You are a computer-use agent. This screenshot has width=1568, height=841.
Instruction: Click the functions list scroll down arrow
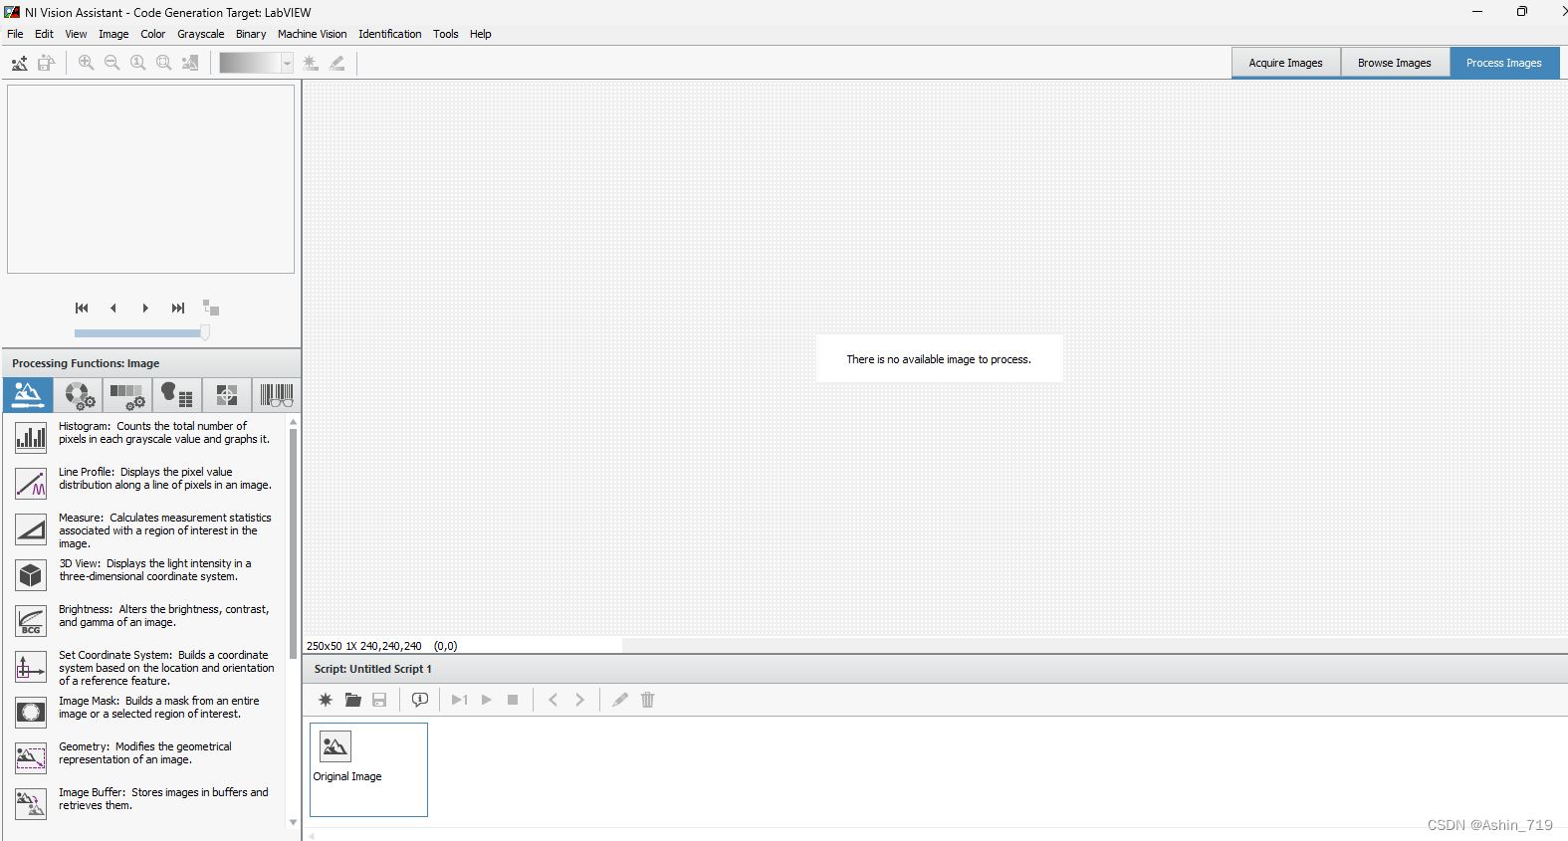coord(294,822)
